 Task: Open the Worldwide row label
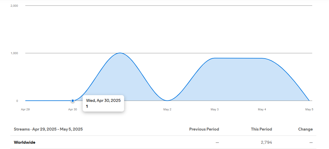tap(24, 143)
